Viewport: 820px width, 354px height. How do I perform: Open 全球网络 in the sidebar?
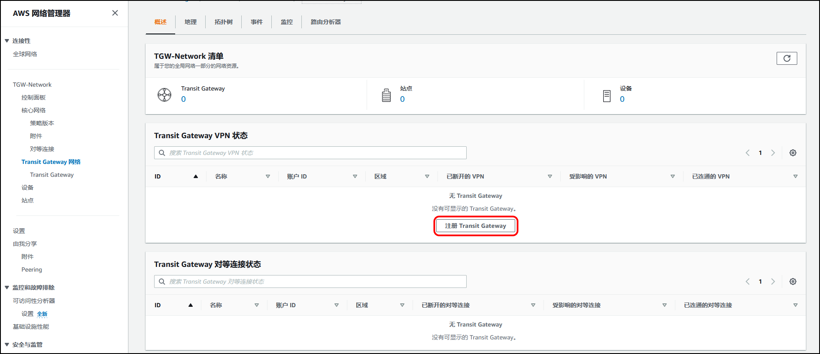tap(25, 54)
